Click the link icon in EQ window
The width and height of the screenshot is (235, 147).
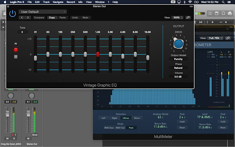(x=188, y=18)
